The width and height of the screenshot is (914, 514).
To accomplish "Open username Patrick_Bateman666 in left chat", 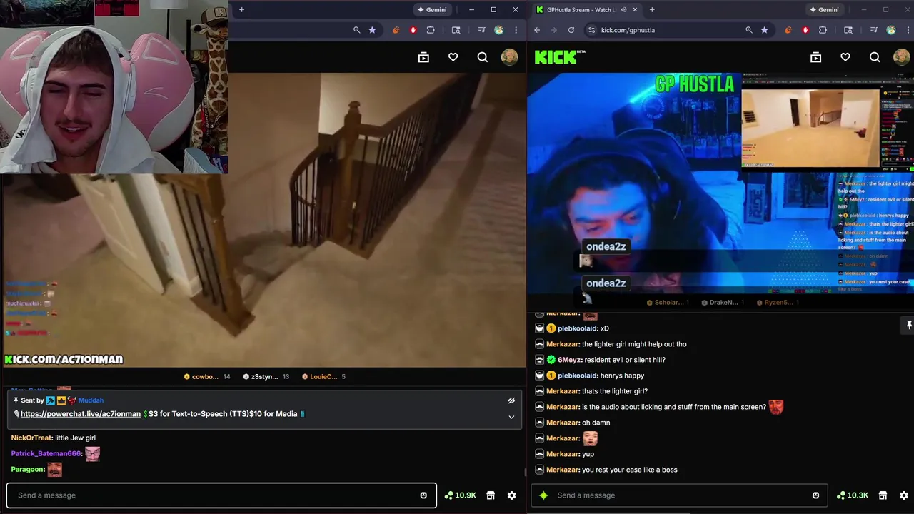I will [46, 454].
